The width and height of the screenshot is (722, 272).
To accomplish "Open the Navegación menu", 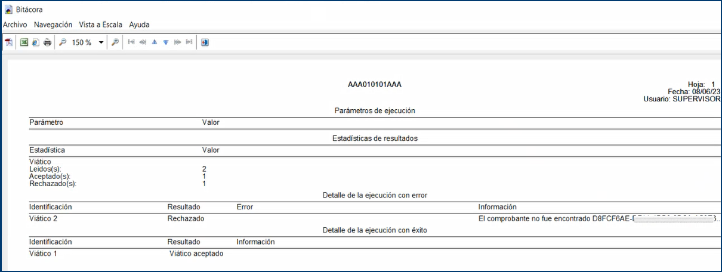I will [x=53, y=24].
